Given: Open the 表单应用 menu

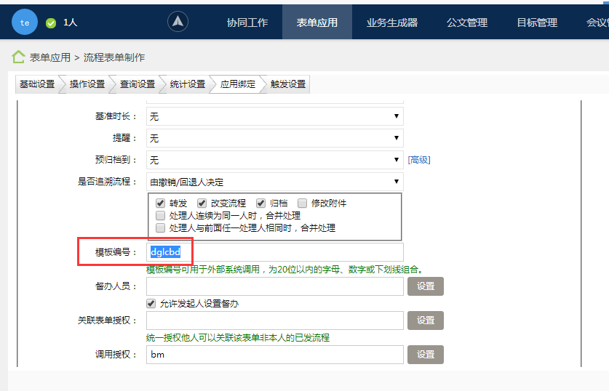Looking at the screenshot, I should tap(317, 23).
